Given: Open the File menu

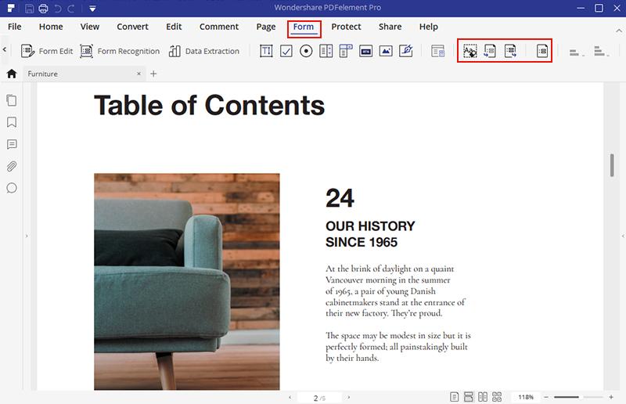Looking at the screenshot, I should pos(14,27).
